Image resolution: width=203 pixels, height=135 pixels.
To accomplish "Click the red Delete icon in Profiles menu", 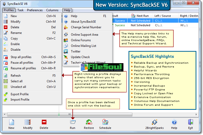I will (6, 27).
